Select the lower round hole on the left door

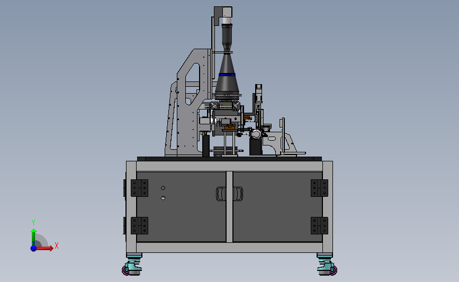[163, 198]
